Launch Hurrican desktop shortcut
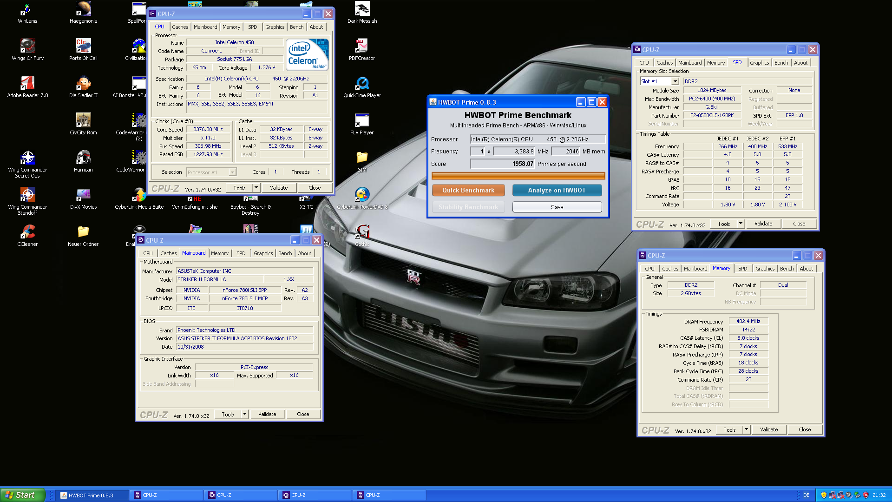This screenshot has width=892, height=502. click(84, 161)
